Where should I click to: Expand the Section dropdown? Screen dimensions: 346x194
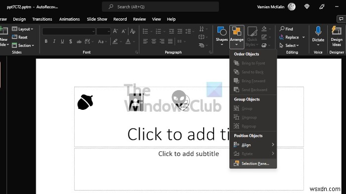coord(23,45)
